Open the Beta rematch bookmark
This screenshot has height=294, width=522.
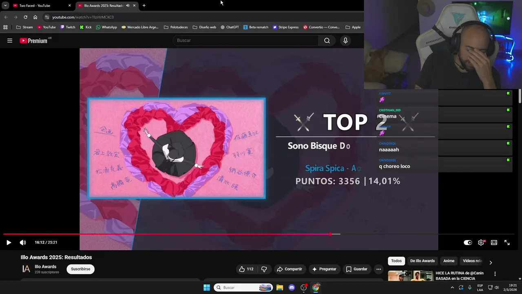coord(256,27)
